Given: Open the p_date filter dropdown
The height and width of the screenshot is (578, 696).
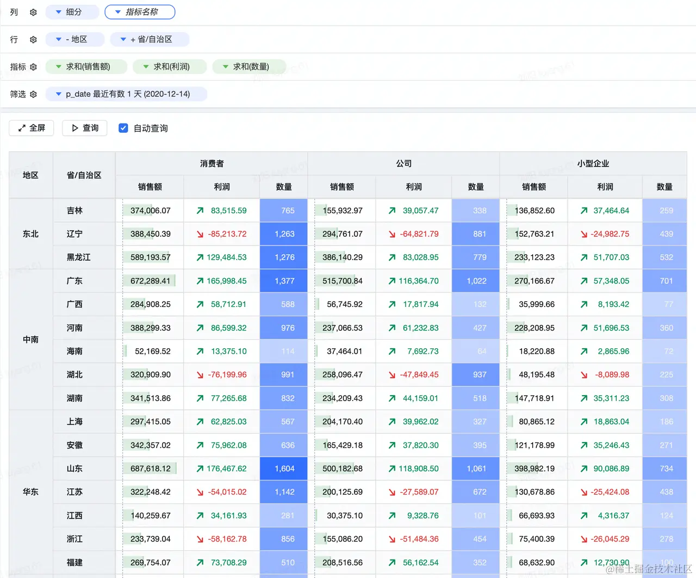Looking at the screenshot, I should 126,94.
